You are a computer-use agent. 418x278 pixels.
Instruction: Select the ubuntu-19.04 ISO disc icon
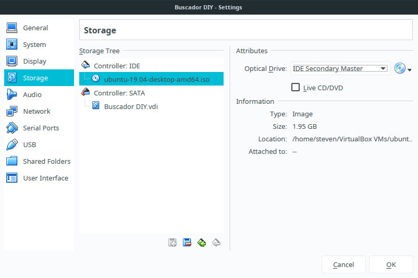pos(96,78)
